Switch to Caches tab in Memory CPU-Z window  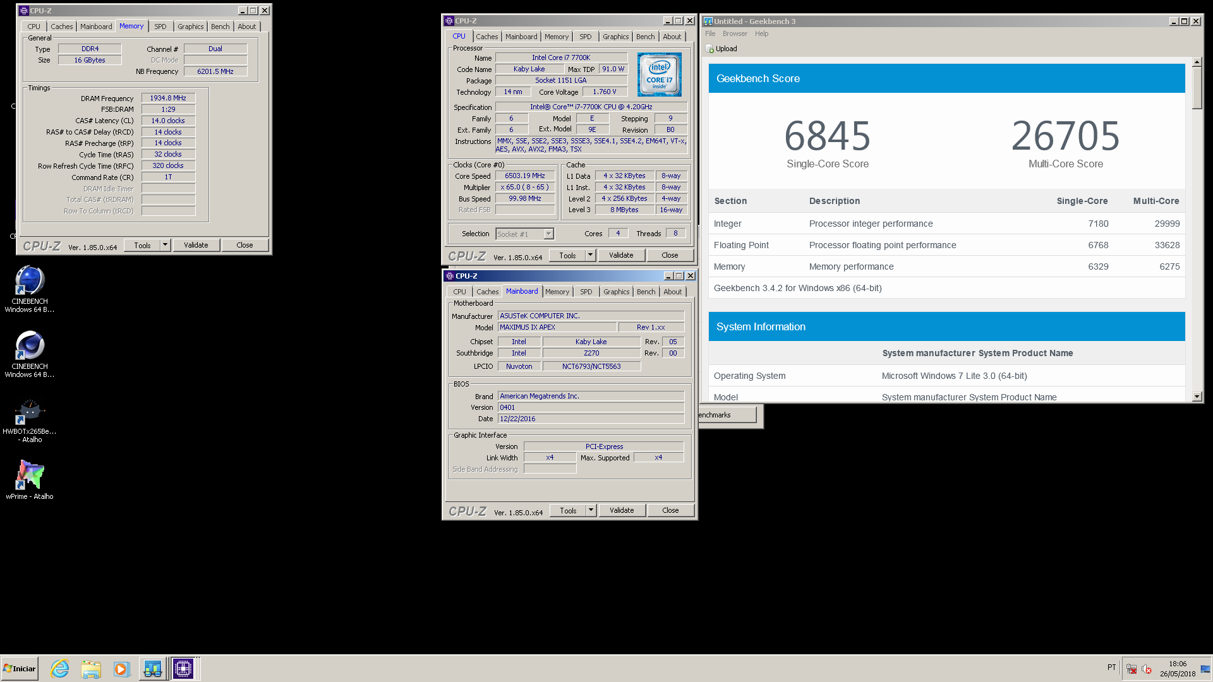point(62,27)
